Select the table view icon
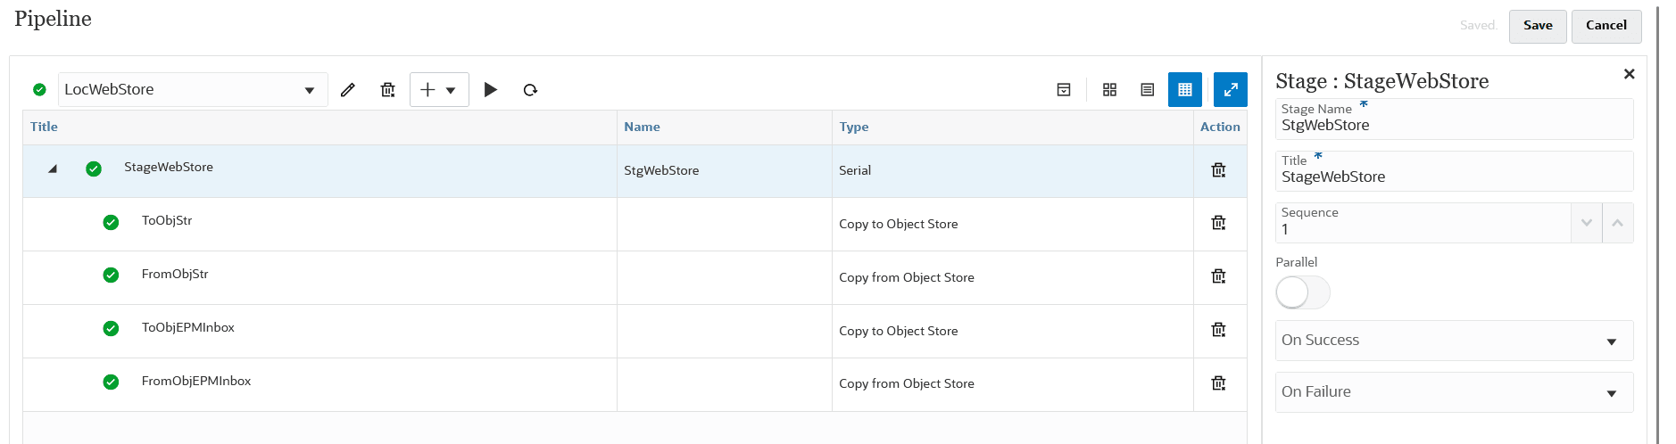Screen dimensions: 1676x444 tap(1185, 90)
